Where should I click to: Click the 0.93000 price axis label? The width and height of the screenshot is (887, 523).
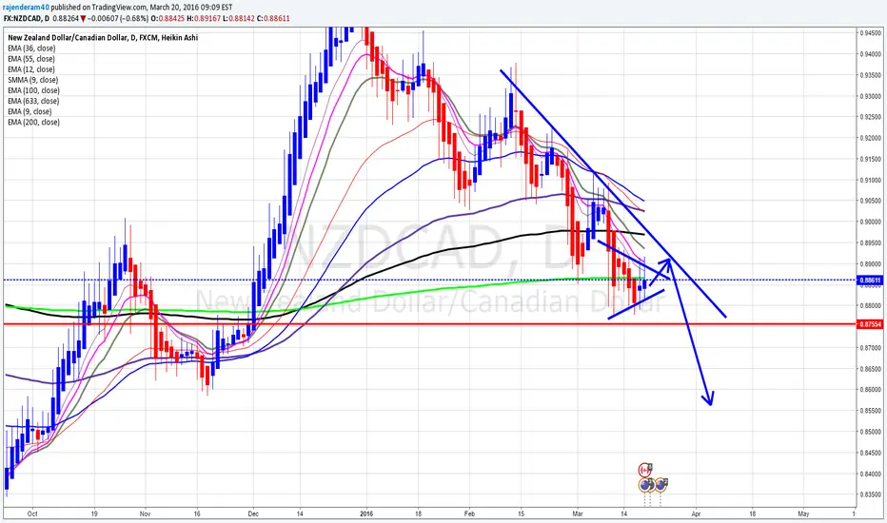pyautogui.click(x=870, y=96)
